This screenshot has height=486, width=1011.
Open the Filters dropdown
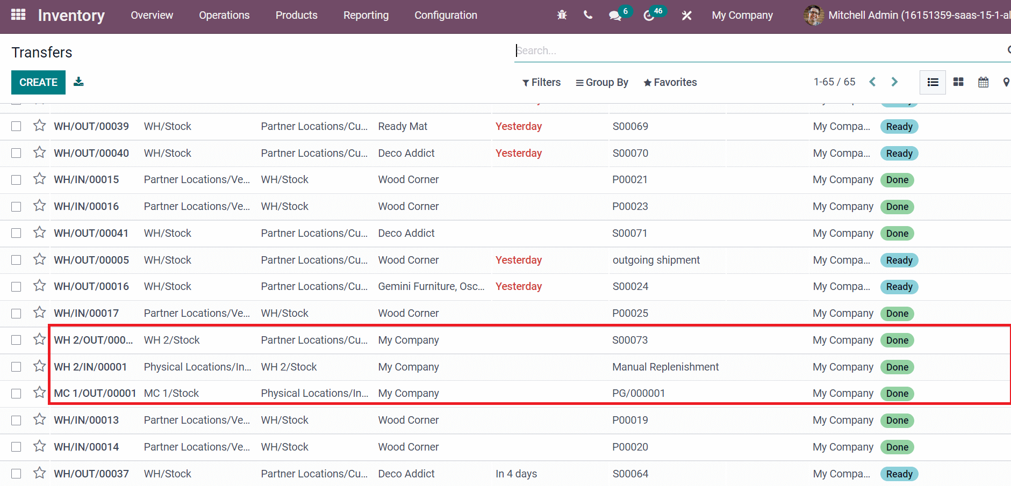coord(541,82)
